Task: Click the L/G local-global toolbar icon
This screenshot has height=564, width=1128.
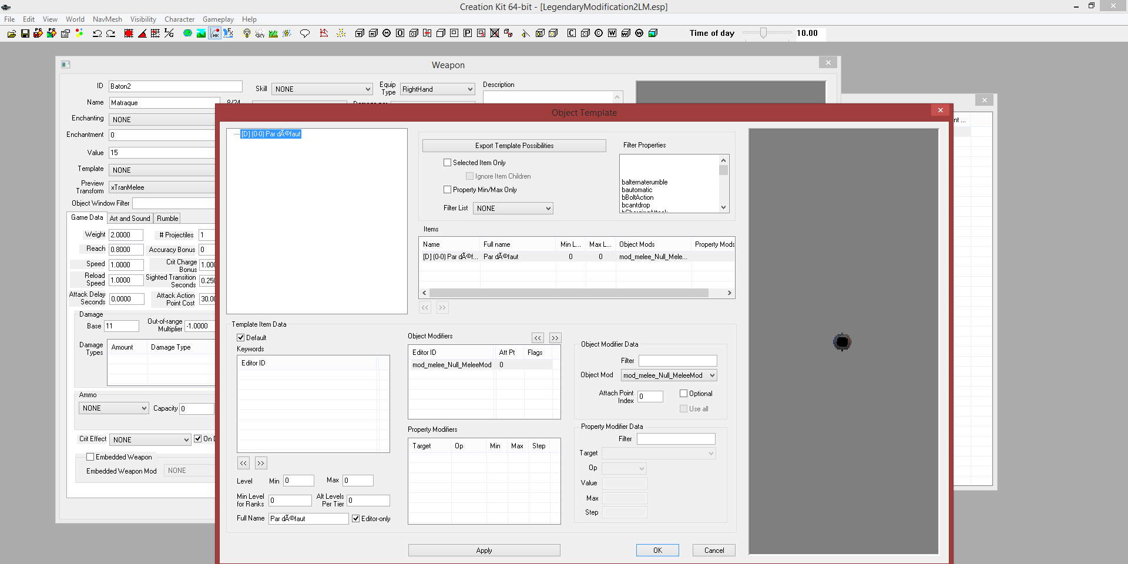Action: pos(169,33)
